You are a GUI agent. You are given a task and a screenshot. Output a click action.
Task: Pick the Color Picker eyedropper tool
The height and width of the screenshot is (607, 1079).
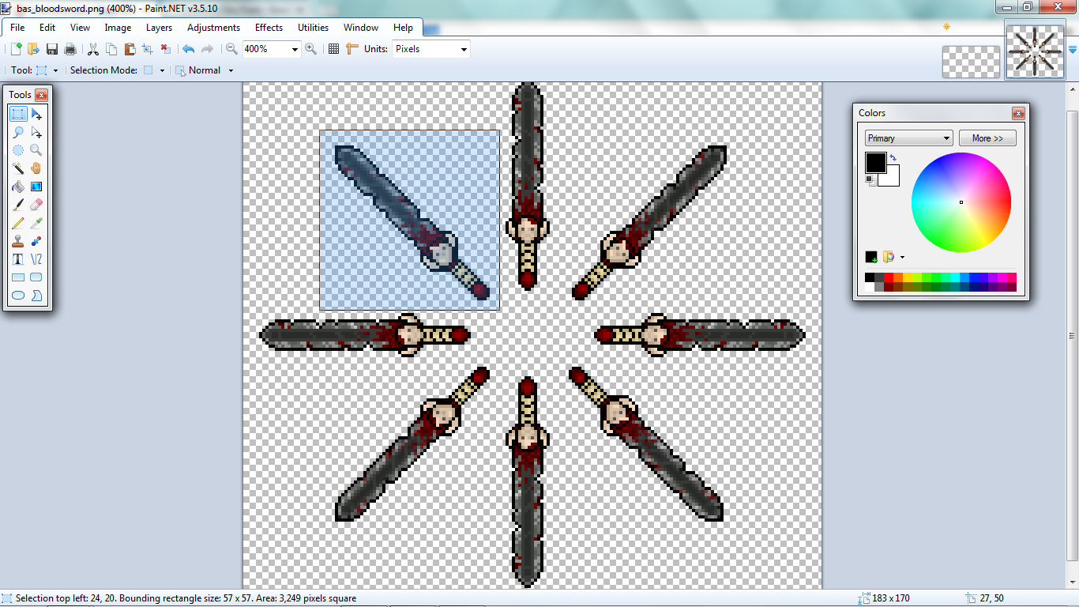tap(36, 224)
